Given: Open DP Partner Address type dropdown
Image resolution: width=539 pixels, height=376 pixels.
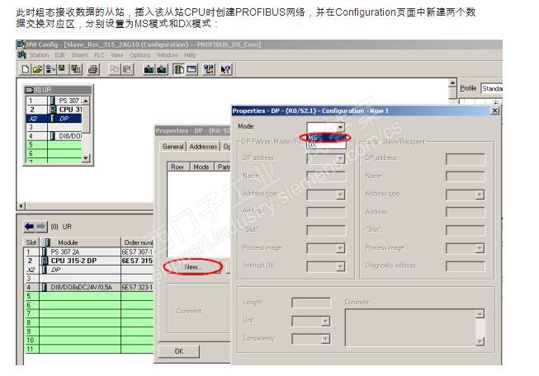Looking at the screenshot, I should click(x=340, y=195).
